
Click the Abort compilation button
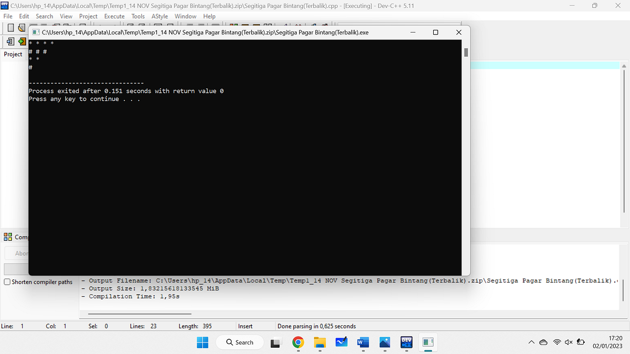(x=16, y=253)
